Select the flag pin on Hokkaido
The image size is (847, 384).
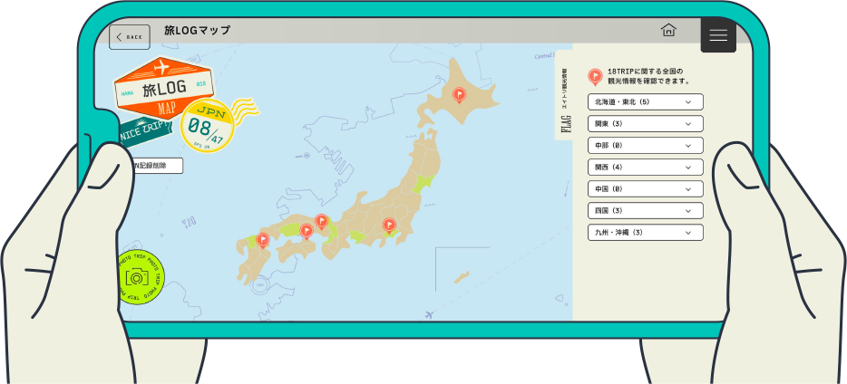click(459, 93)
